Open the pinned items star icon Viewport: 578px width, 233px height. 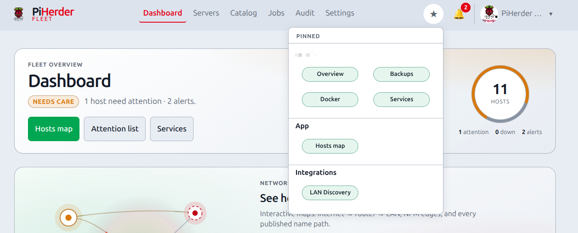(x=434, y=14)
